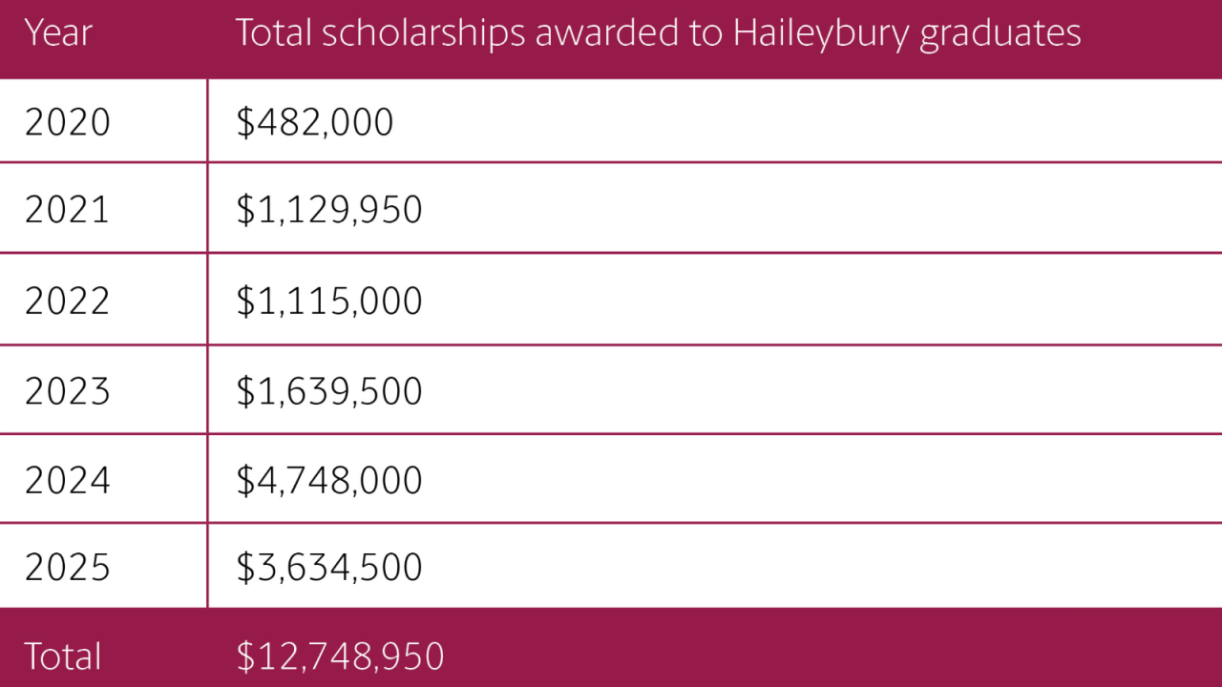Click the 2025 year cell
1222x687 pixels.
[67, 568]
